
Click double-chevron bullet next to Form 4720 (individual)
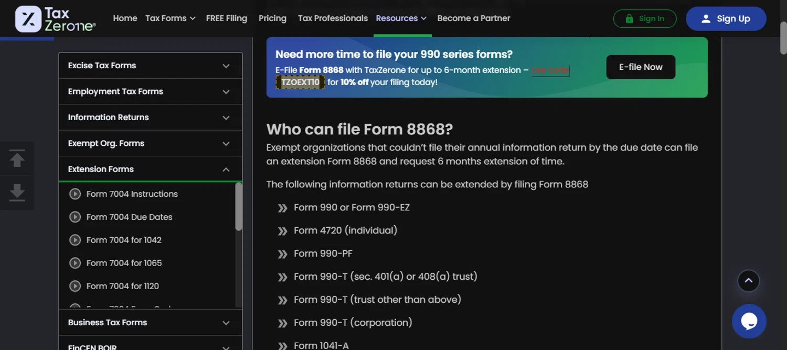(x=282, y=231)
